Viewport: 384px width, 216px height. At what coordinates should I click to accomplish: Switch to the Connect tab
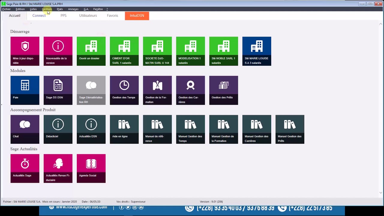point(39,16)
